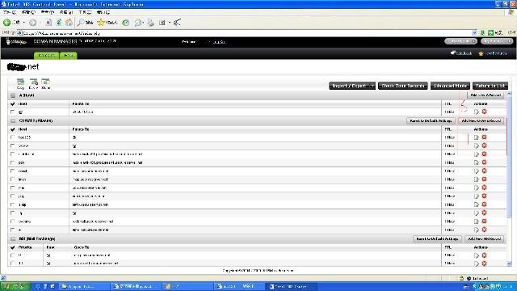Collapse the MX (Mail Exchange) section
This screenshot has height=291, width=517.
(13, 238)
